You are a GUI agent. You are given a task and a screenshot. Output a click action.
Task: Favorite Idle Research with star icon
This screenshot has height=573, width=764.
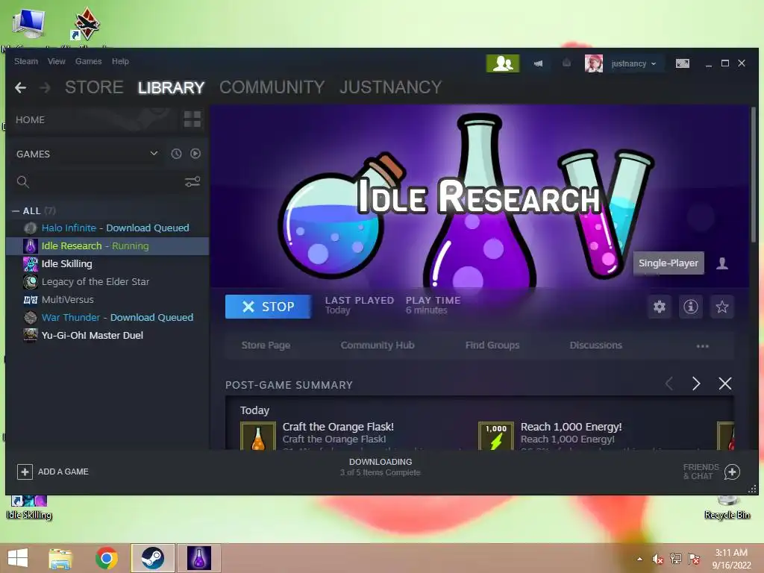(721, 307)
